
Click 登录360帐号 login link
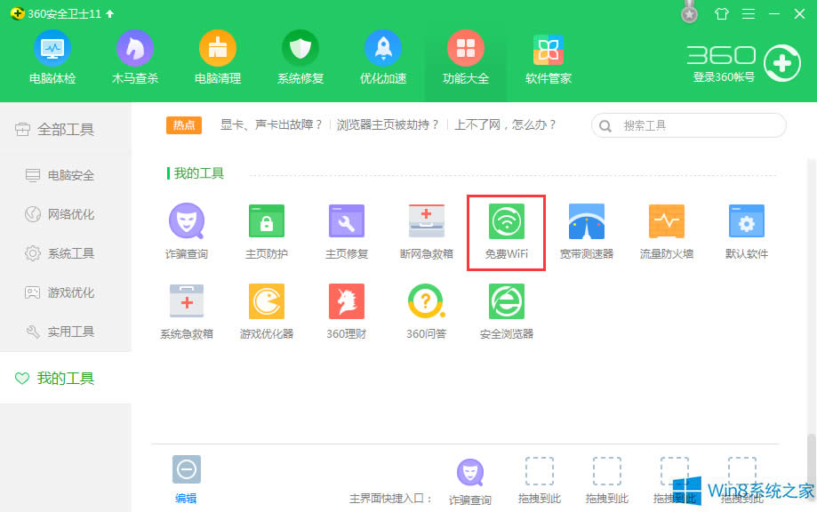tap(724, 77)
